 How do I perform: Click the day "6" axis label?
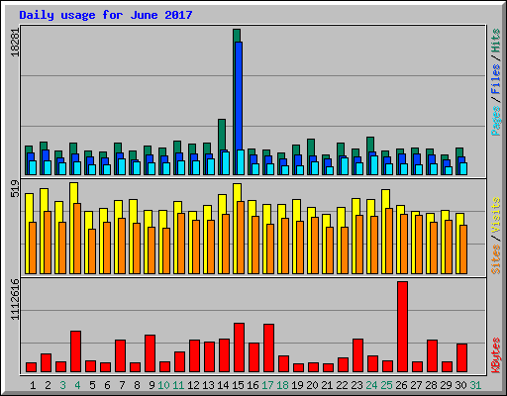coord(107,385)
